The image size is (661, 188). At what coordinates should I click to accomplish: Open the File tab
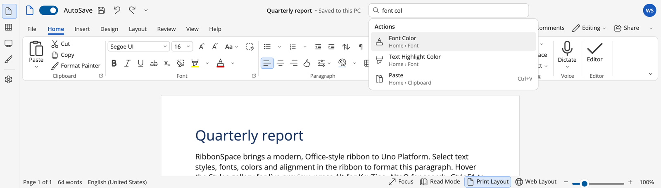tap(32, 29)
